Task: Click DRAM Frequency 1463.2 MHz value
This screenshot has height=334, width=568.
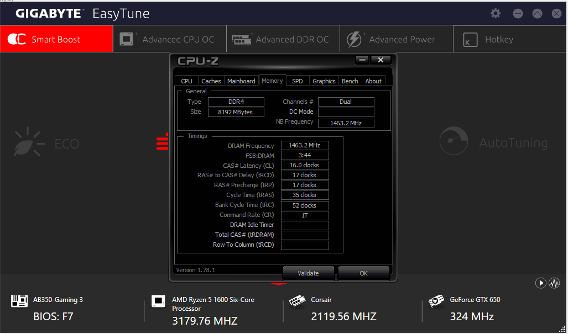Action: (305, 145)
